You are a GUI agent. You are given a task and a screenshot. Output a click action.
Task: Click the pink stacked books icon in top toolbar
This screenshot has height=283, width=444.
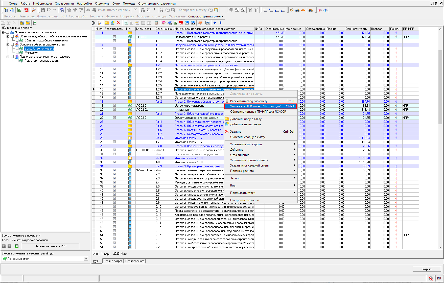320,10
